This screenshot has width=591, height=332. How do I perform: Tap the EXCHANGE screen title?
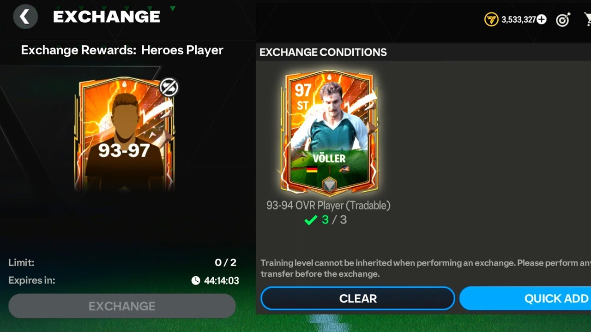coord(107,17)
